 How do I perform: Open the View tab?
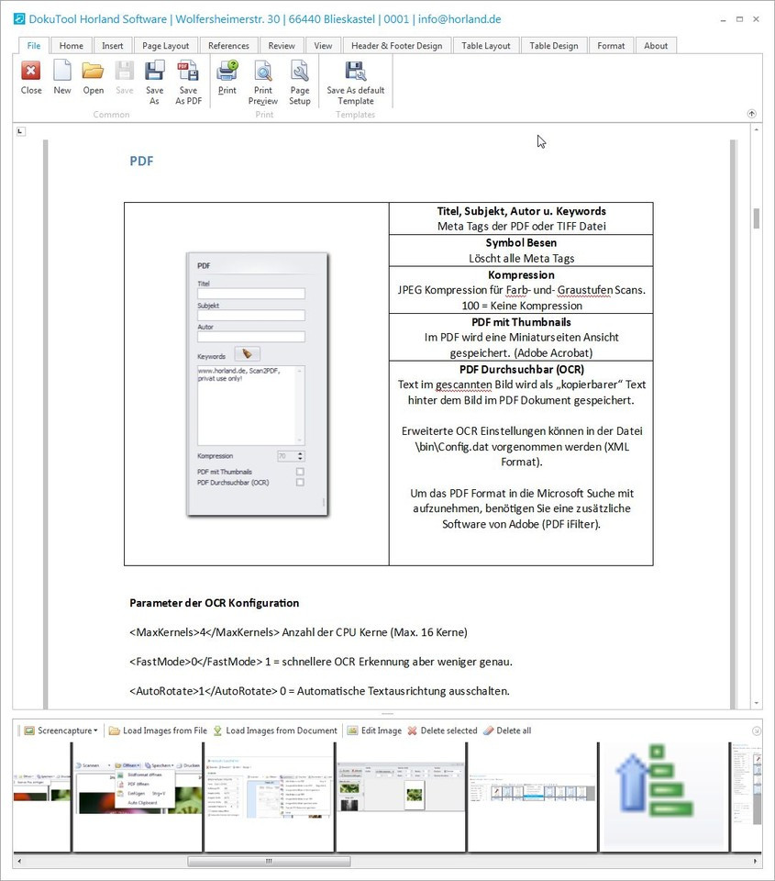[x=323, y=46]
